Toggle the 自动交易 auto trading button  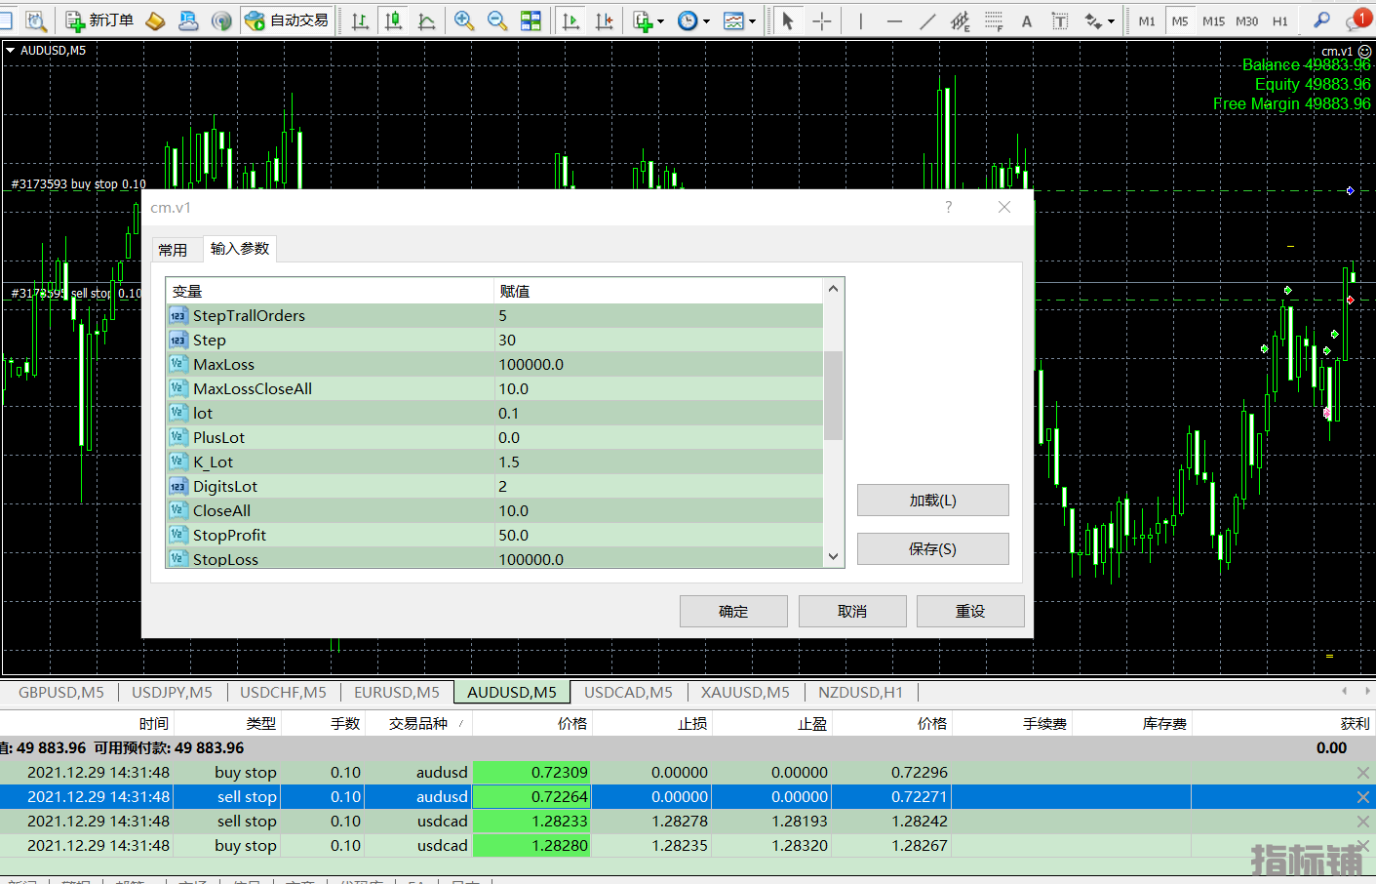pos(288,20)
